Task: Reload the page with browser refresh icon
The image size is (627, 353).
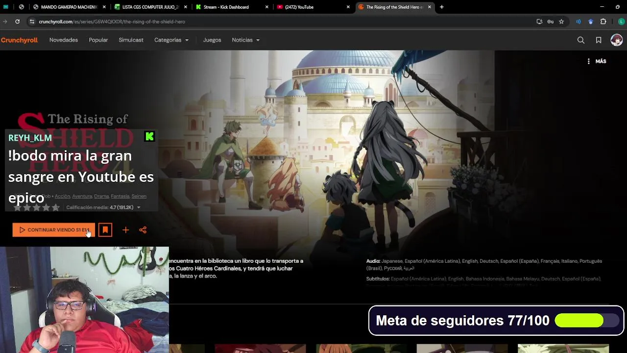Action: click(x=17, y=22)
